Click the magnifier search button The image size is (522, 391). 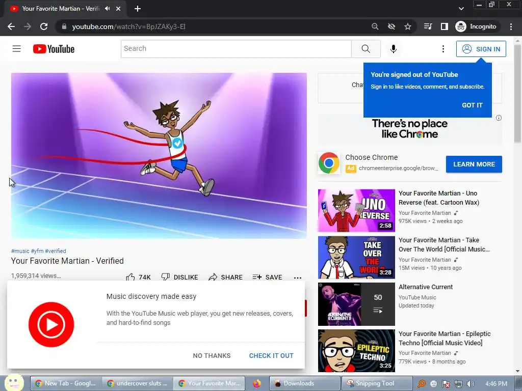[x=366, y=49]
